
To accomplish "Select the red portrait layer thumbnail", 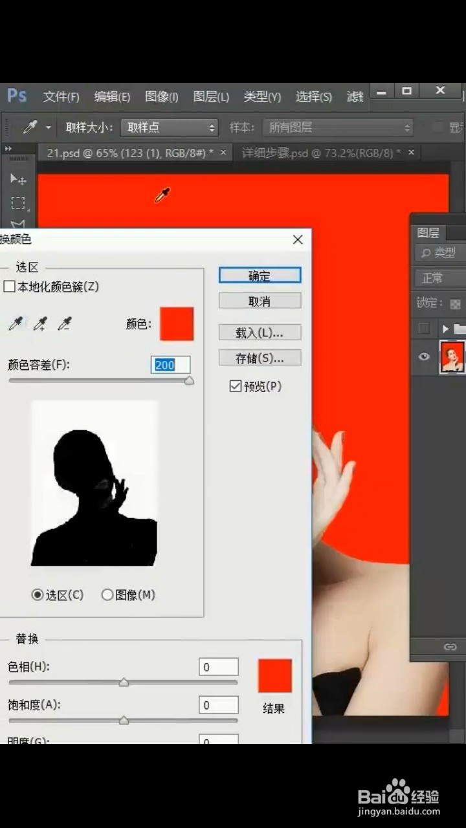I will [452, 356].
